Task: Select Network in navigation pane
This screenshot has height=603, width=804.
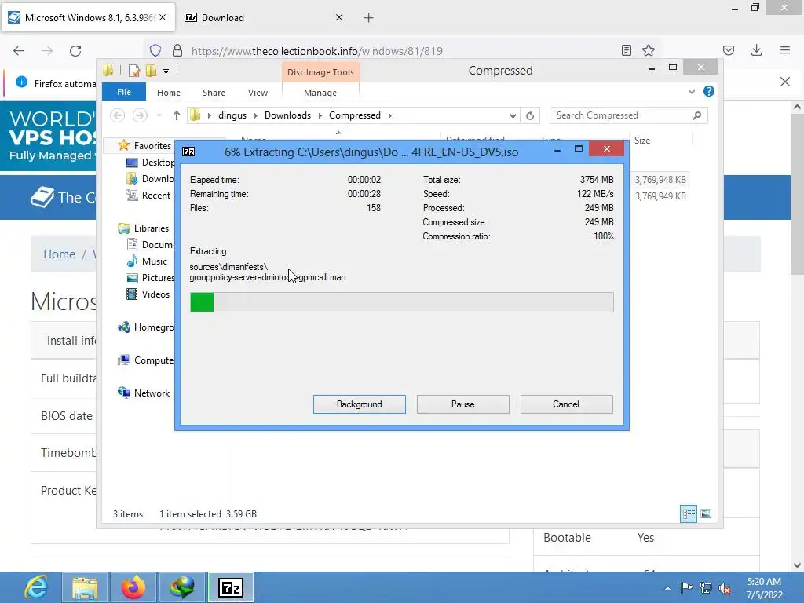Action: (152, 393)
